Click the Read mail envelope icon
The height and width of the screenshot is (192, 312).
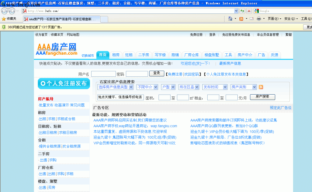(x=252, y=19)
